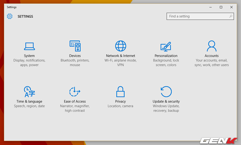Viewport: 241px width, 145px height.
Task: Click 'Windows Update, recovery, backup' description
Action: coord(166,108)
